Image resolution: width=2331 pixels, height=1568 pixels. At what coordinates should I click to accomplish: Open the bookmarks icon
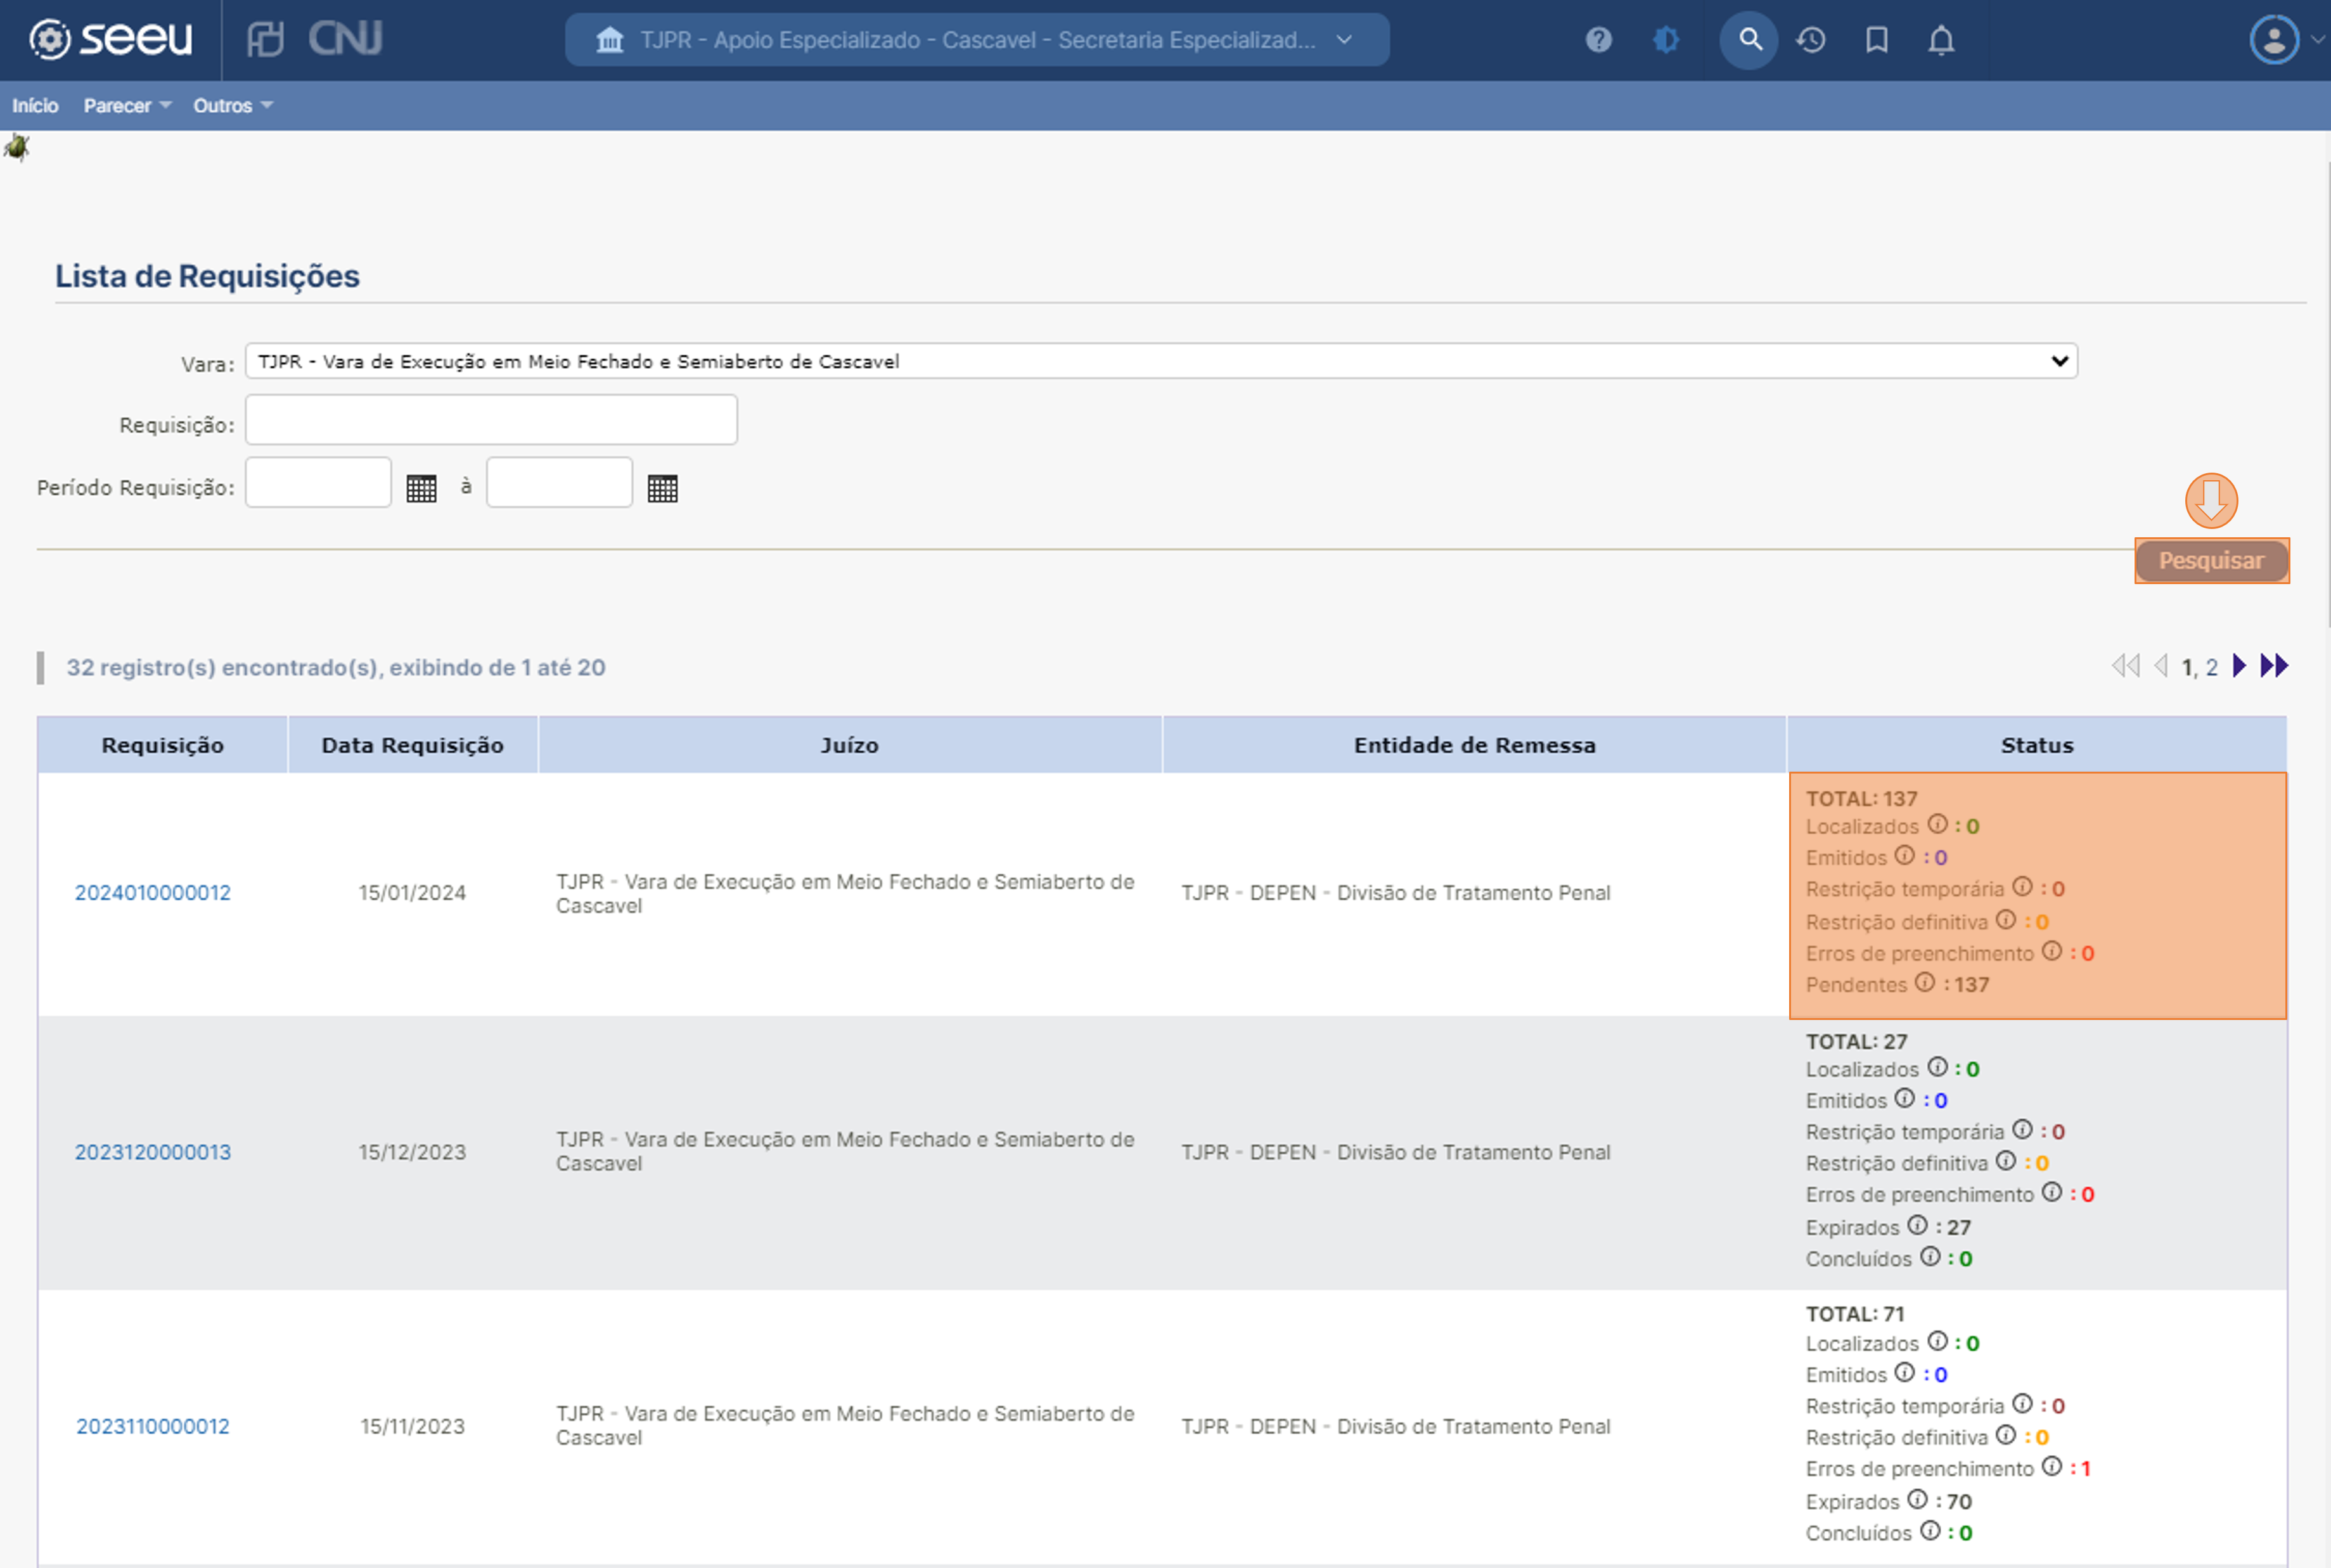tap(1877, 40)
